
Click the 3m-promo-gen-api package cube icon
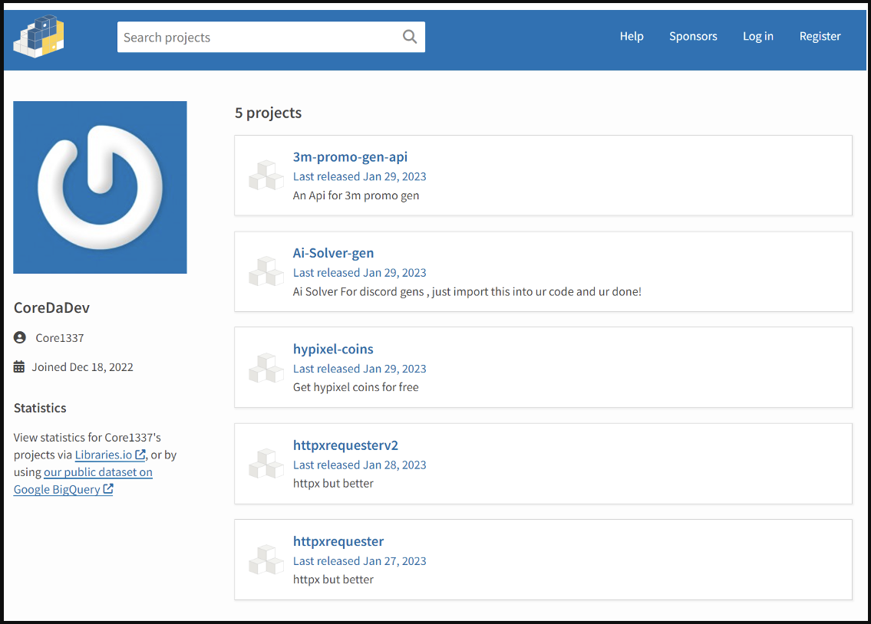click(x=266, y=176)
